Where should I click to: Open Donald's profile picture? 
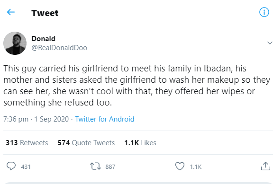pos(15,43)
